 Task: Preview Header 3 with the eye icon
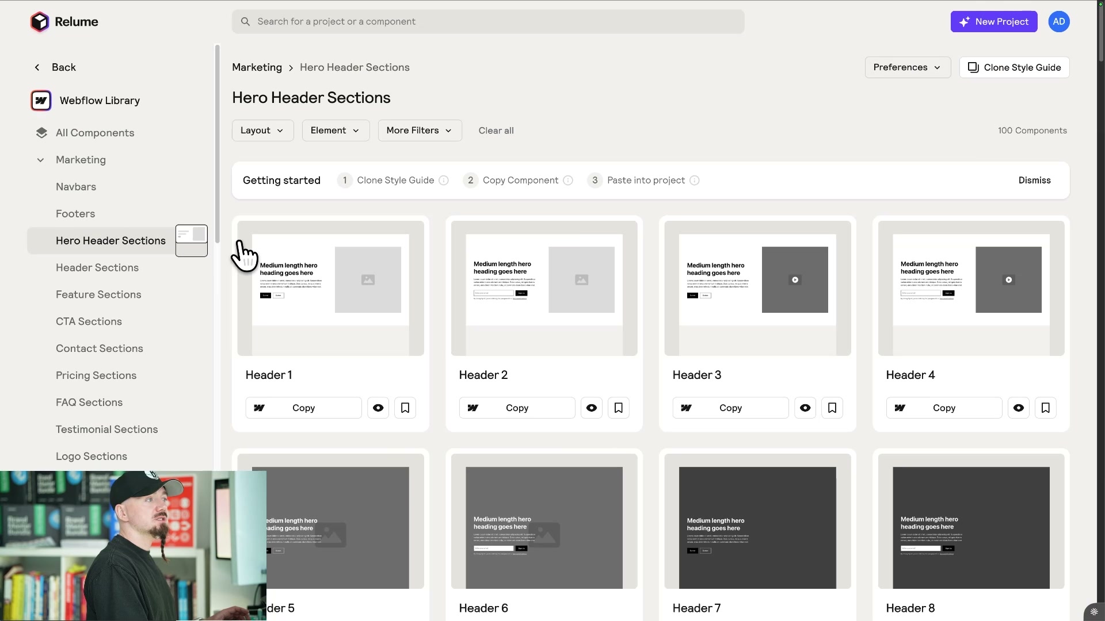click(805, 408)
